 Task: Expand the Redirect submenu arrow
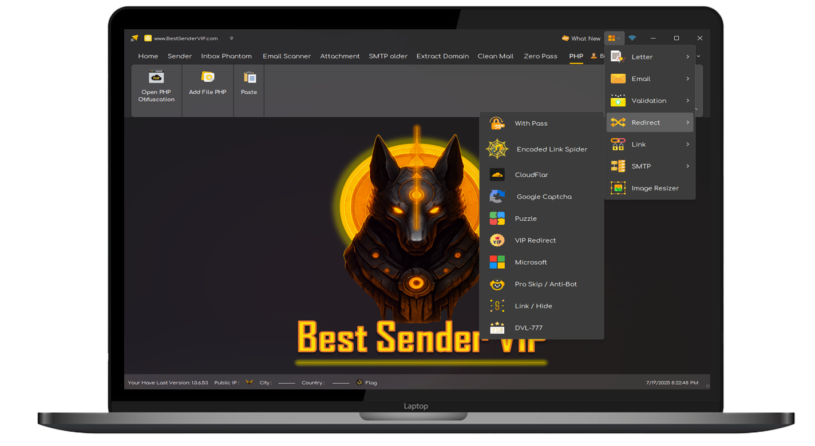click(687, 122)
